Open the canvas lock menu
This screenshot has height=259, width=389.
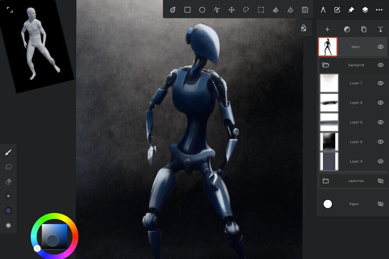tap(303, 28)
